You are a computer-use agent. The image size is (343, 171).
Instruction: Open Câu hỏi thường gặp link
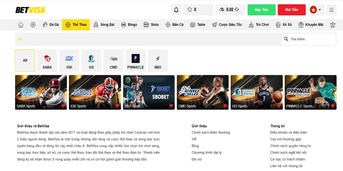(286, 139)
